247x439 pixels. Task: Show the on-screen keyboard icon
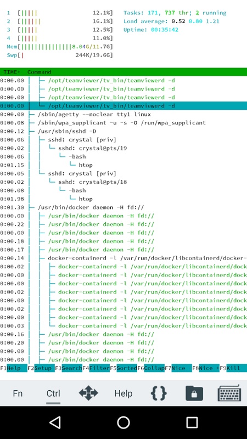tap(229, 393)
